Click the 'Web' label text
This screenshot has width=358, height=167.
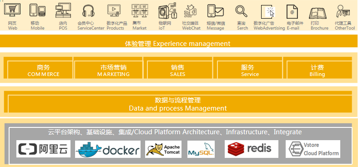point(13,28)
